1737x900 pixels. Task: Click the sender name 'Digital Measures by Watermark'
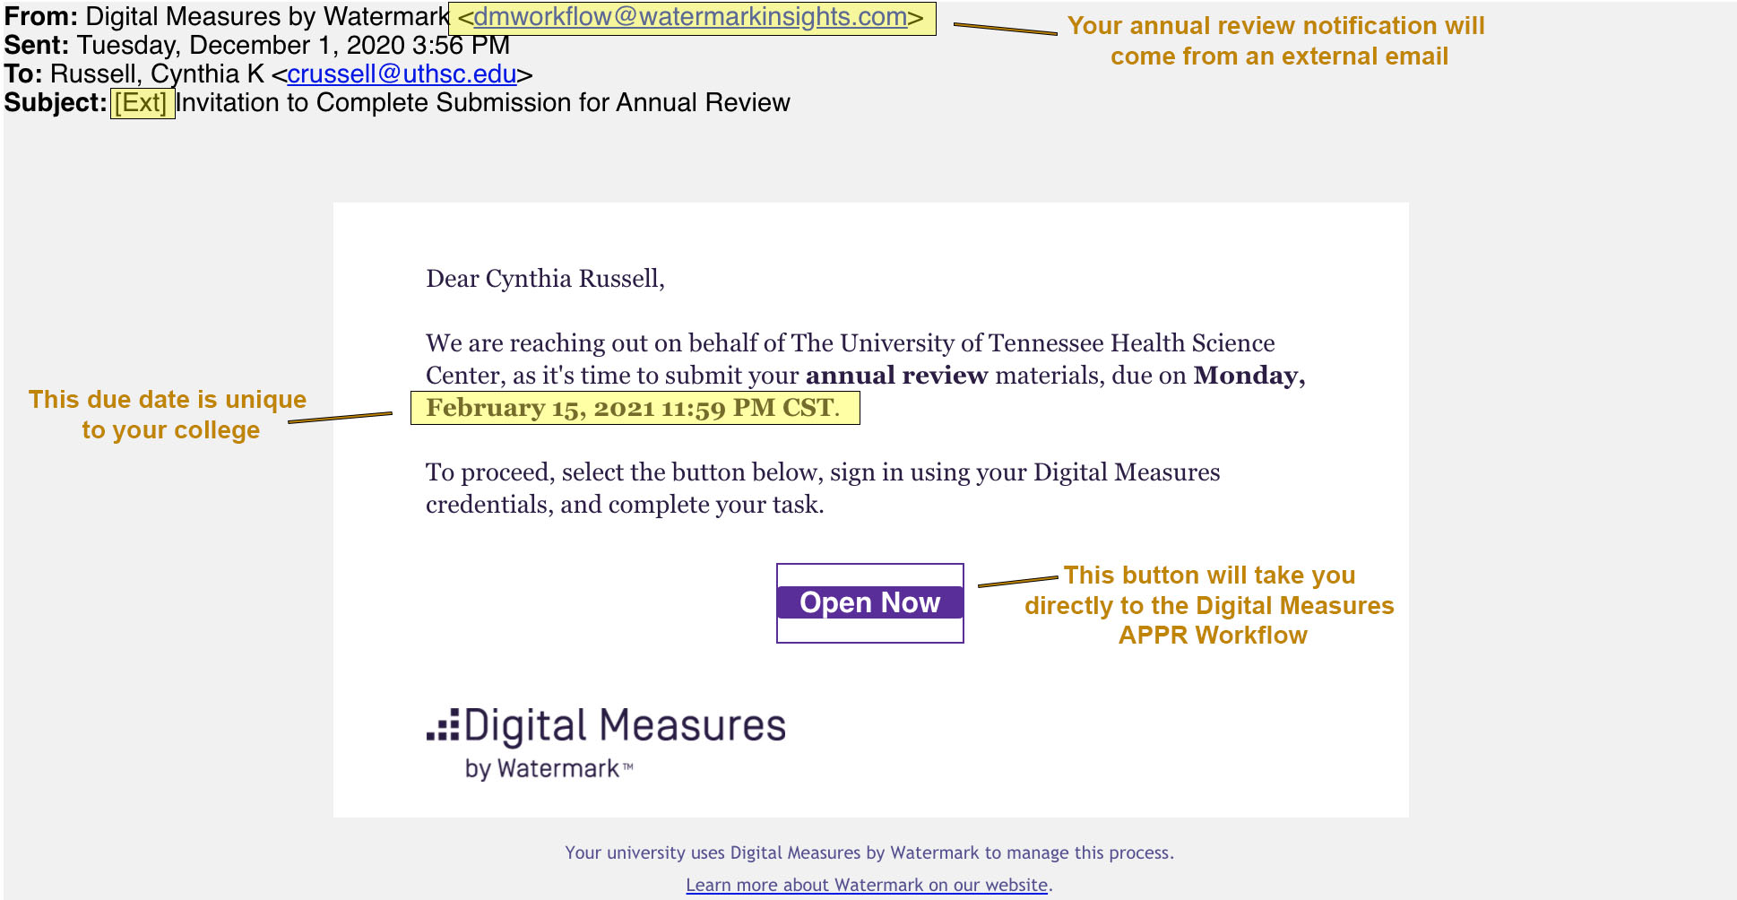pos(267,17)
